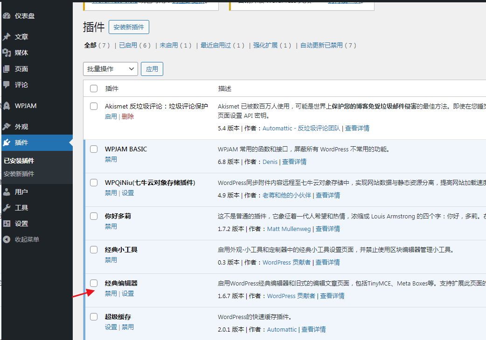Select the 经典小工具 plugin checkbox
Viewport: 486px width, 340px height.
[x=94, y=250]
